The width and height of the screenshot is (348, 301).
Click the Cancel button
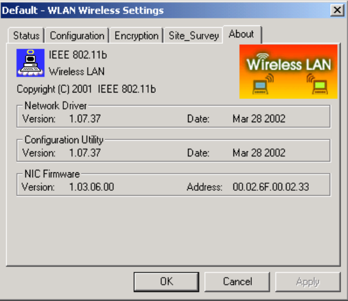pyautogui.click(x=237, y=281)
